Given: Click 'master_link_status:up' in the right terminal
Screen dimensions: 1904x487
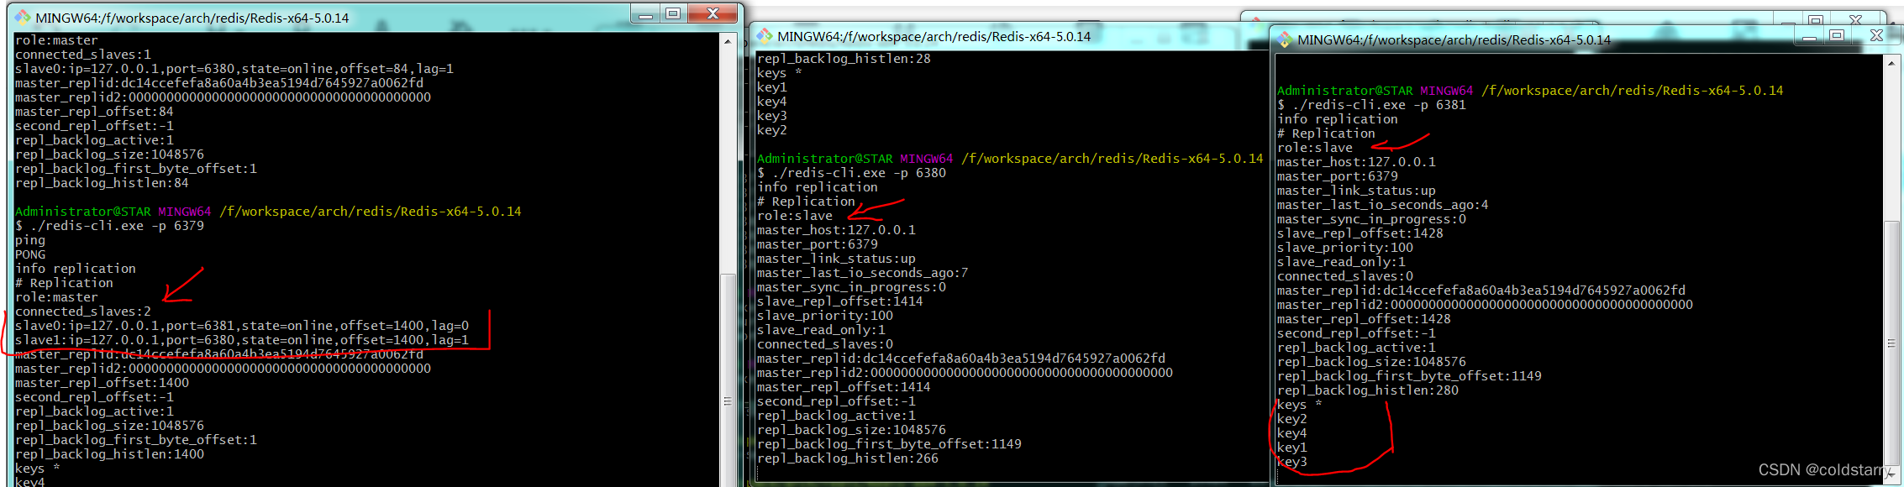Looking at the screenshot, I should tap(1356, 191).
